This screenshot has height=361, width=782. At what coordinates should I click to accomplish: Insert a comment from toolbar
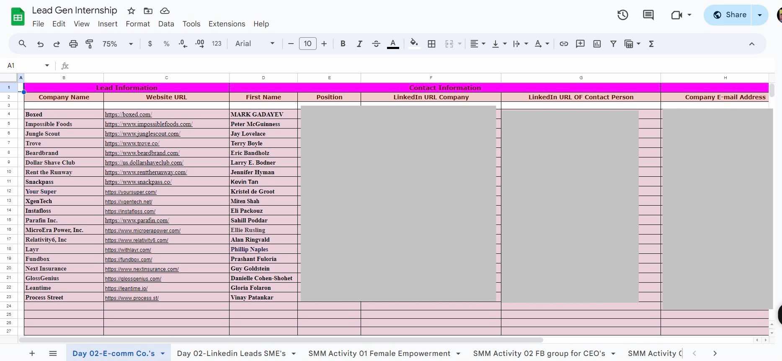click(x=580, y=44)
